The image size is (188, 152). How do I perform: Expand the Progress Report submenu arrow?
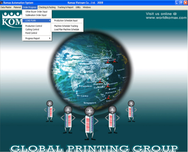click(x=50, y=39)
